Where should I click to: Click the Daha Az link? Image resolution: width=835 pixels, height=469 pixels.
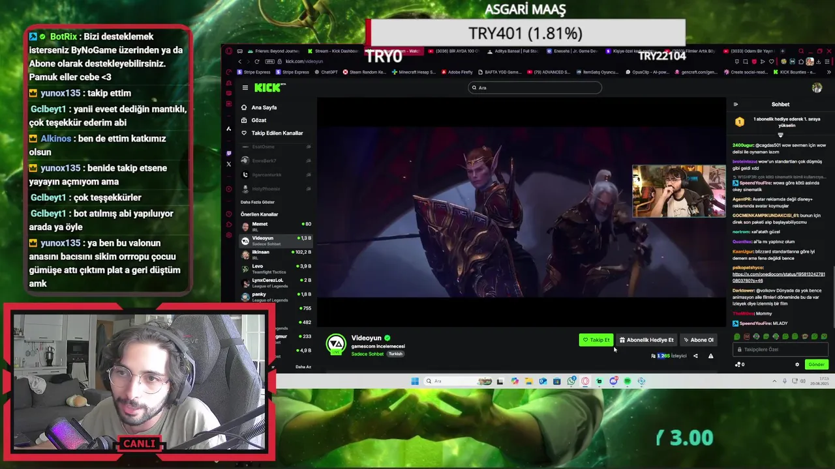303,367
